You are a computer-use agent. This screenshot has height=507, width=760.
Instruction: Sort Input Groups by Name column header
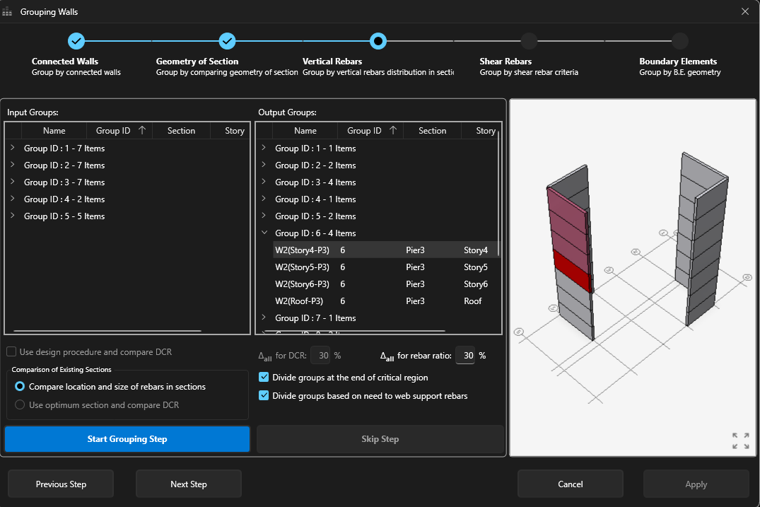(54, 131)
